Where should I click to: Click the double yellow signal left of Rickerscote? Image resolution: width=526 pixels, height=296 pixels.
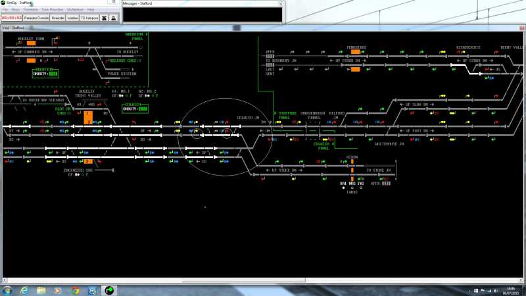coord(442,52)
